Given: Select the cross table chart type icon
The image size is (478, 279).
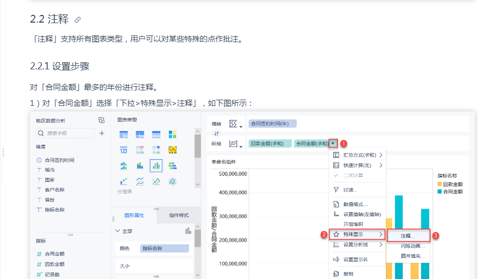Looking at the screenshot, I should coord(140,134).
